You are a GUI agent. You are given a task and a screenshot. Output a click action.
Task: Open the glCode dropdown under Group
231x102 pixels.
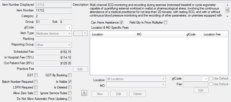coord(54,28)
